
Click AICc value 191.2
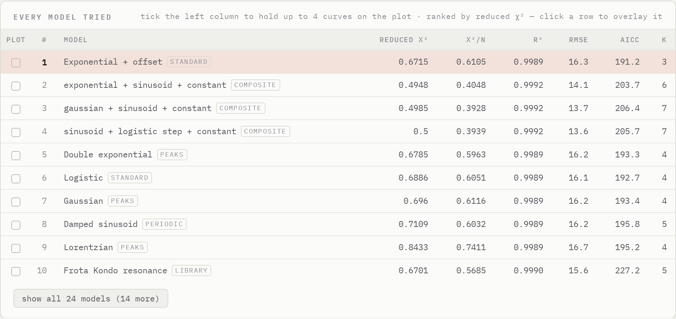coord(627,62)
